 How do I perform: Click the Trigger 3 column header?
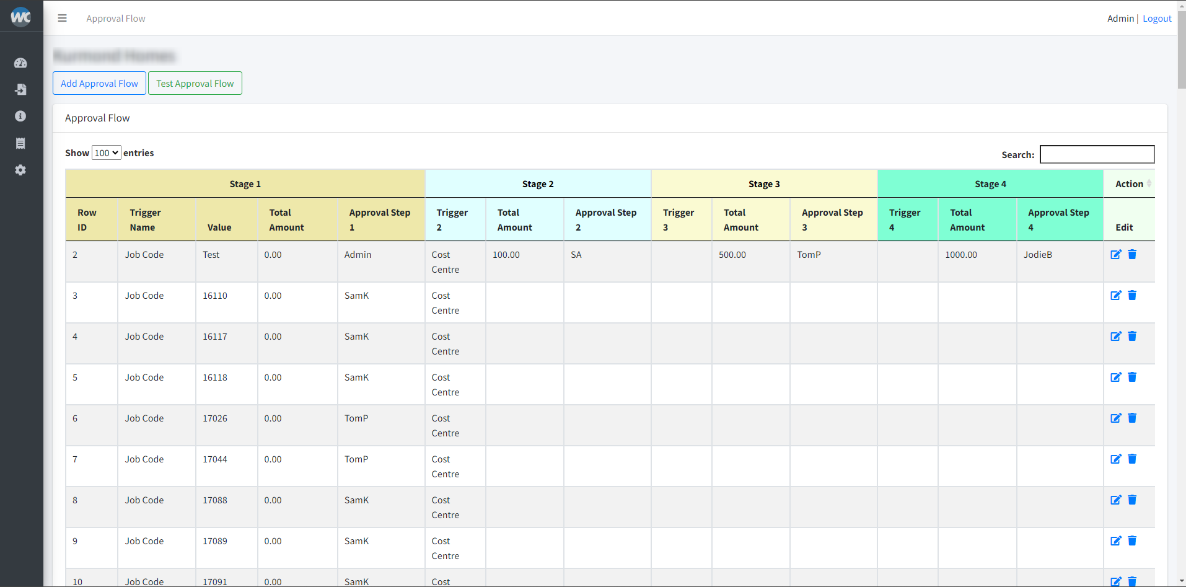(x=682, y=219)
